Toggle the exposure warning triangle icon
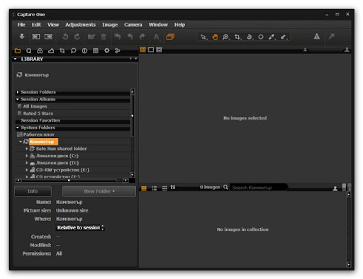This screenshot has width=363, height=279. point(317,36)
